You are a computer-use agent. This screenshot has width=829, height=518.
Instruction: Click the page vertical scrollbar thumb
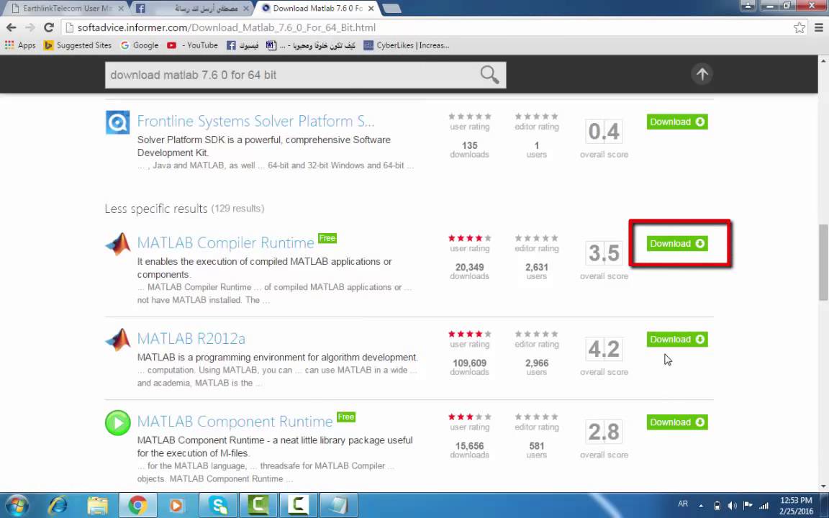pos(823,262)
